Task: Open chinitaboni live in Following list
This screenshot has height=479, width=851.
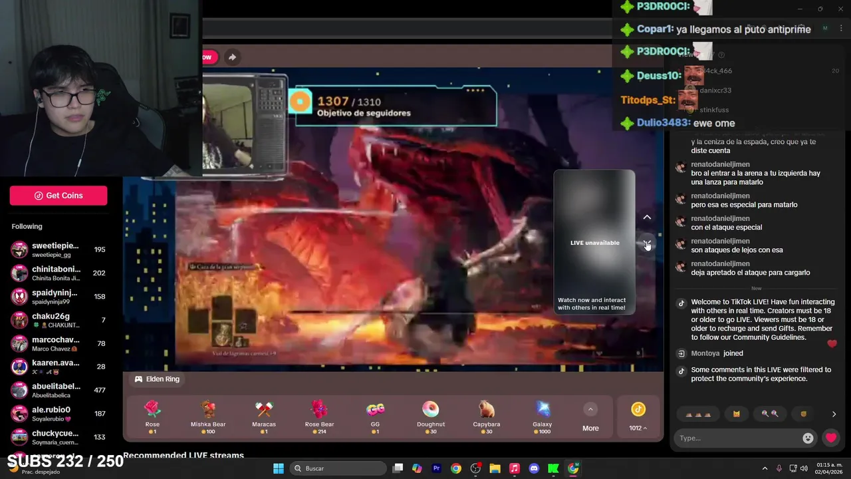Action: click(59, 273)
